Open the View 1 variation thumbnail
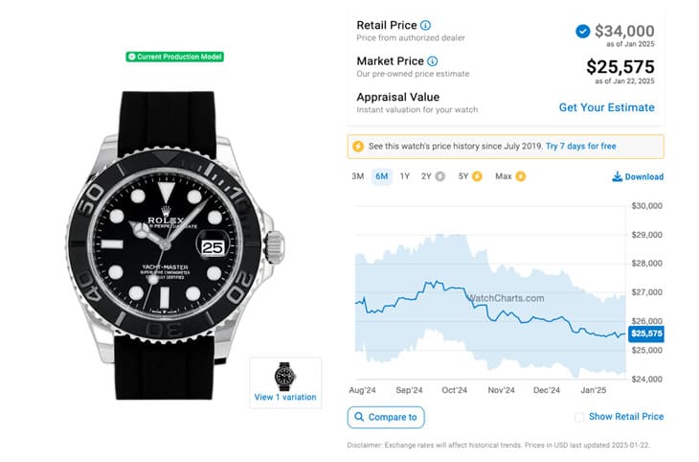 tap(285, 381)
